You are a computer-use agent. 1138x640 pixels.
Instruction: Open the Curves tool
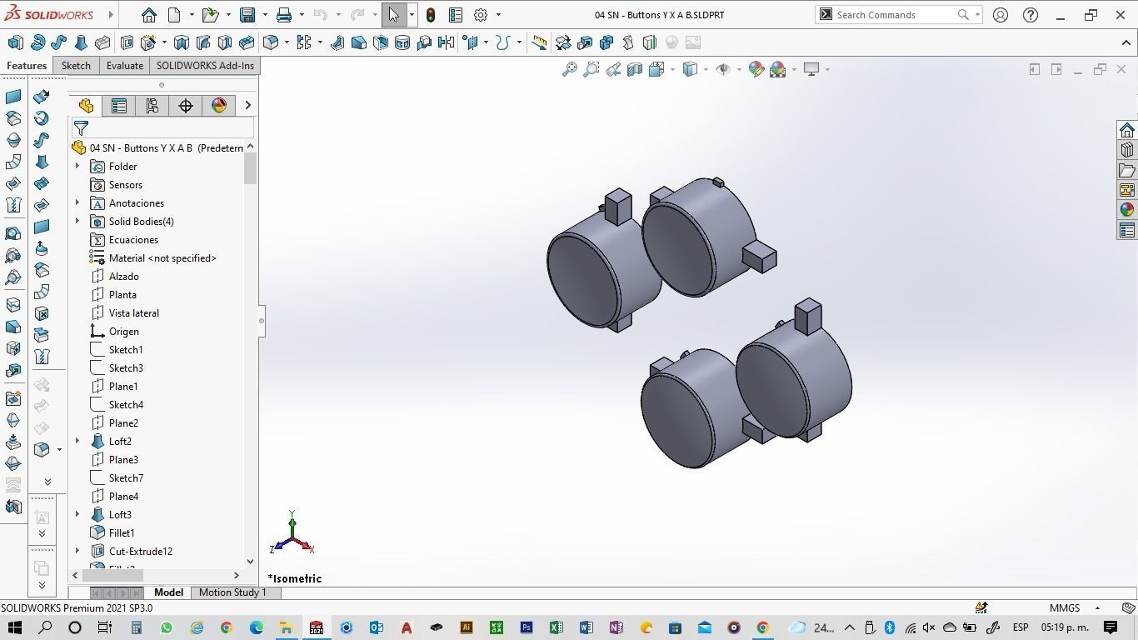click(502, 42)
